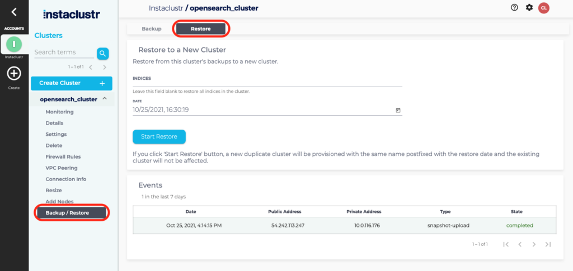Click the search magnifier button
The height and width of the screenshot is (271, 573).
point(102,53)
